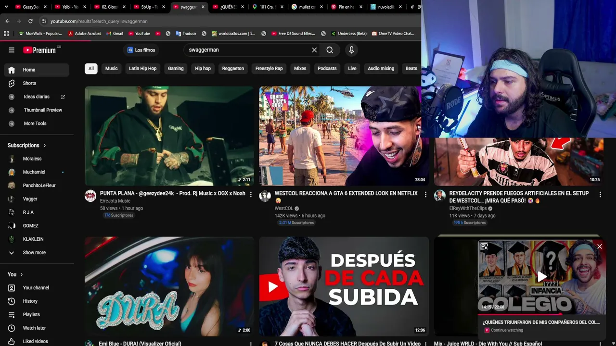The image size is (616, 346).
Task: Click the YouTube Premium logo
Action: point(39,50)
